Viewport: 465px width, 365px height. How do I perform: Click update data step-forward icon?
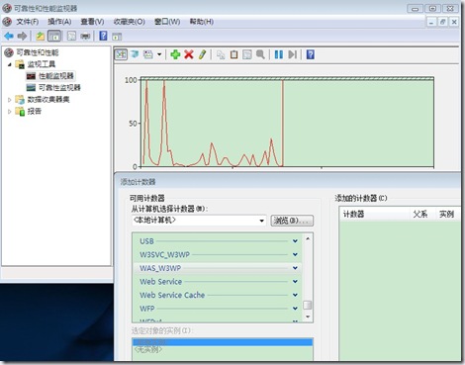pyautogui.click(x=292, y=54)
